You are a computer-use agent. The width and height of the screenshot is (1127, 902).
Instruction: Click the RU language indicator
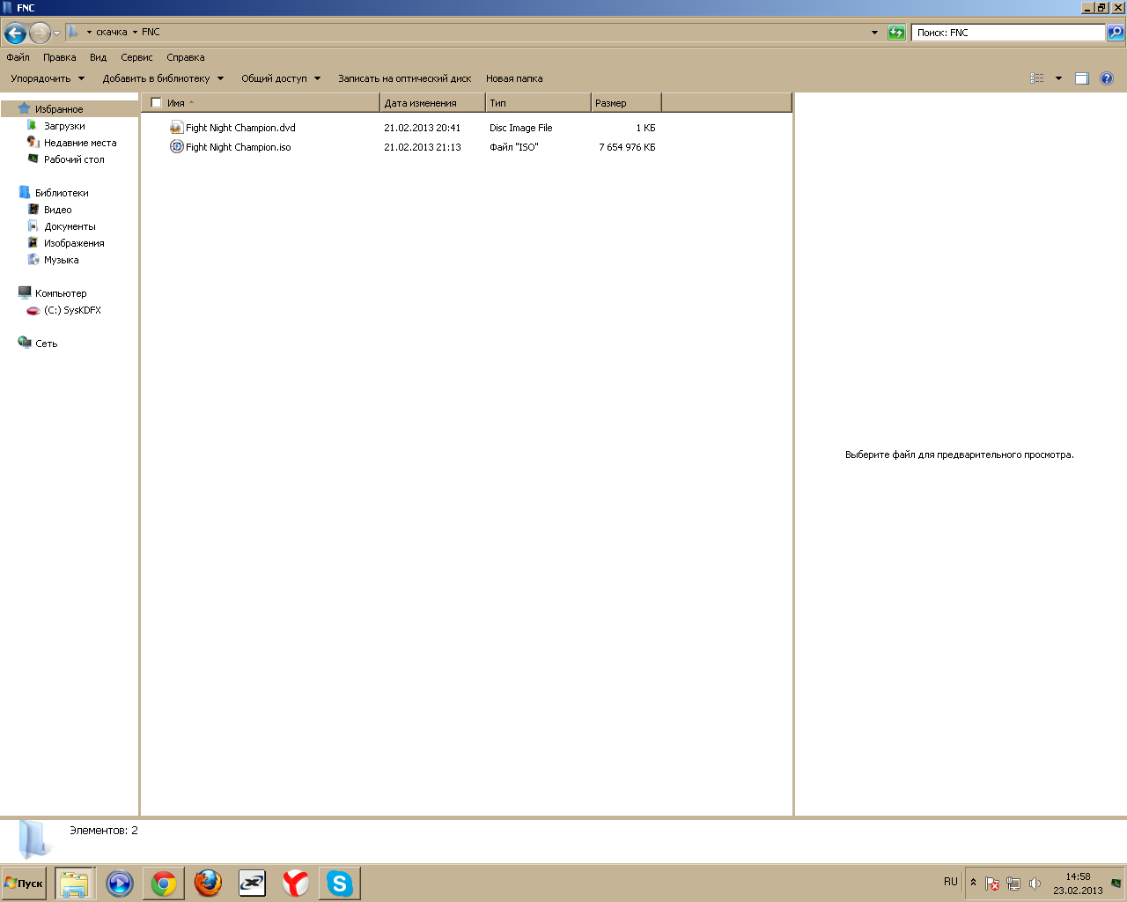click(x=951, y=882)
